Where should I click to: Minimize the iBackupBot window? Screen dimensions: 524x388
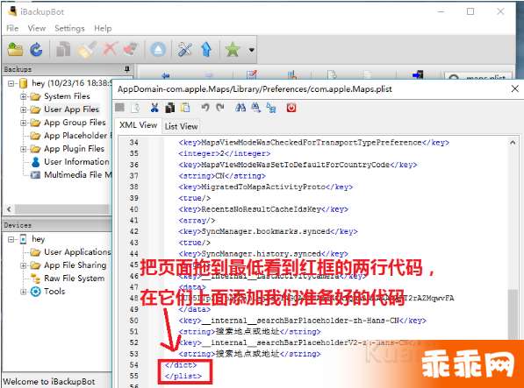[441, 11]
